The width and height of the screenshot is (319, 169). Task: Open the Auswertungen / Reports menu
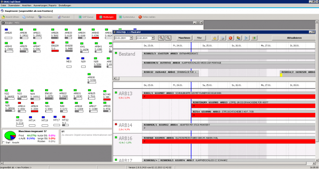pos(45,5)
